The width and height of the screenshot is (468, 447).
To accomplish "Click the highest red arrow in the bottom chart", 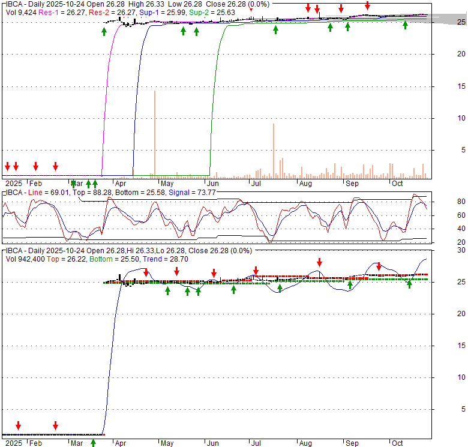I will pyautogui.click(x=320, y=262).
